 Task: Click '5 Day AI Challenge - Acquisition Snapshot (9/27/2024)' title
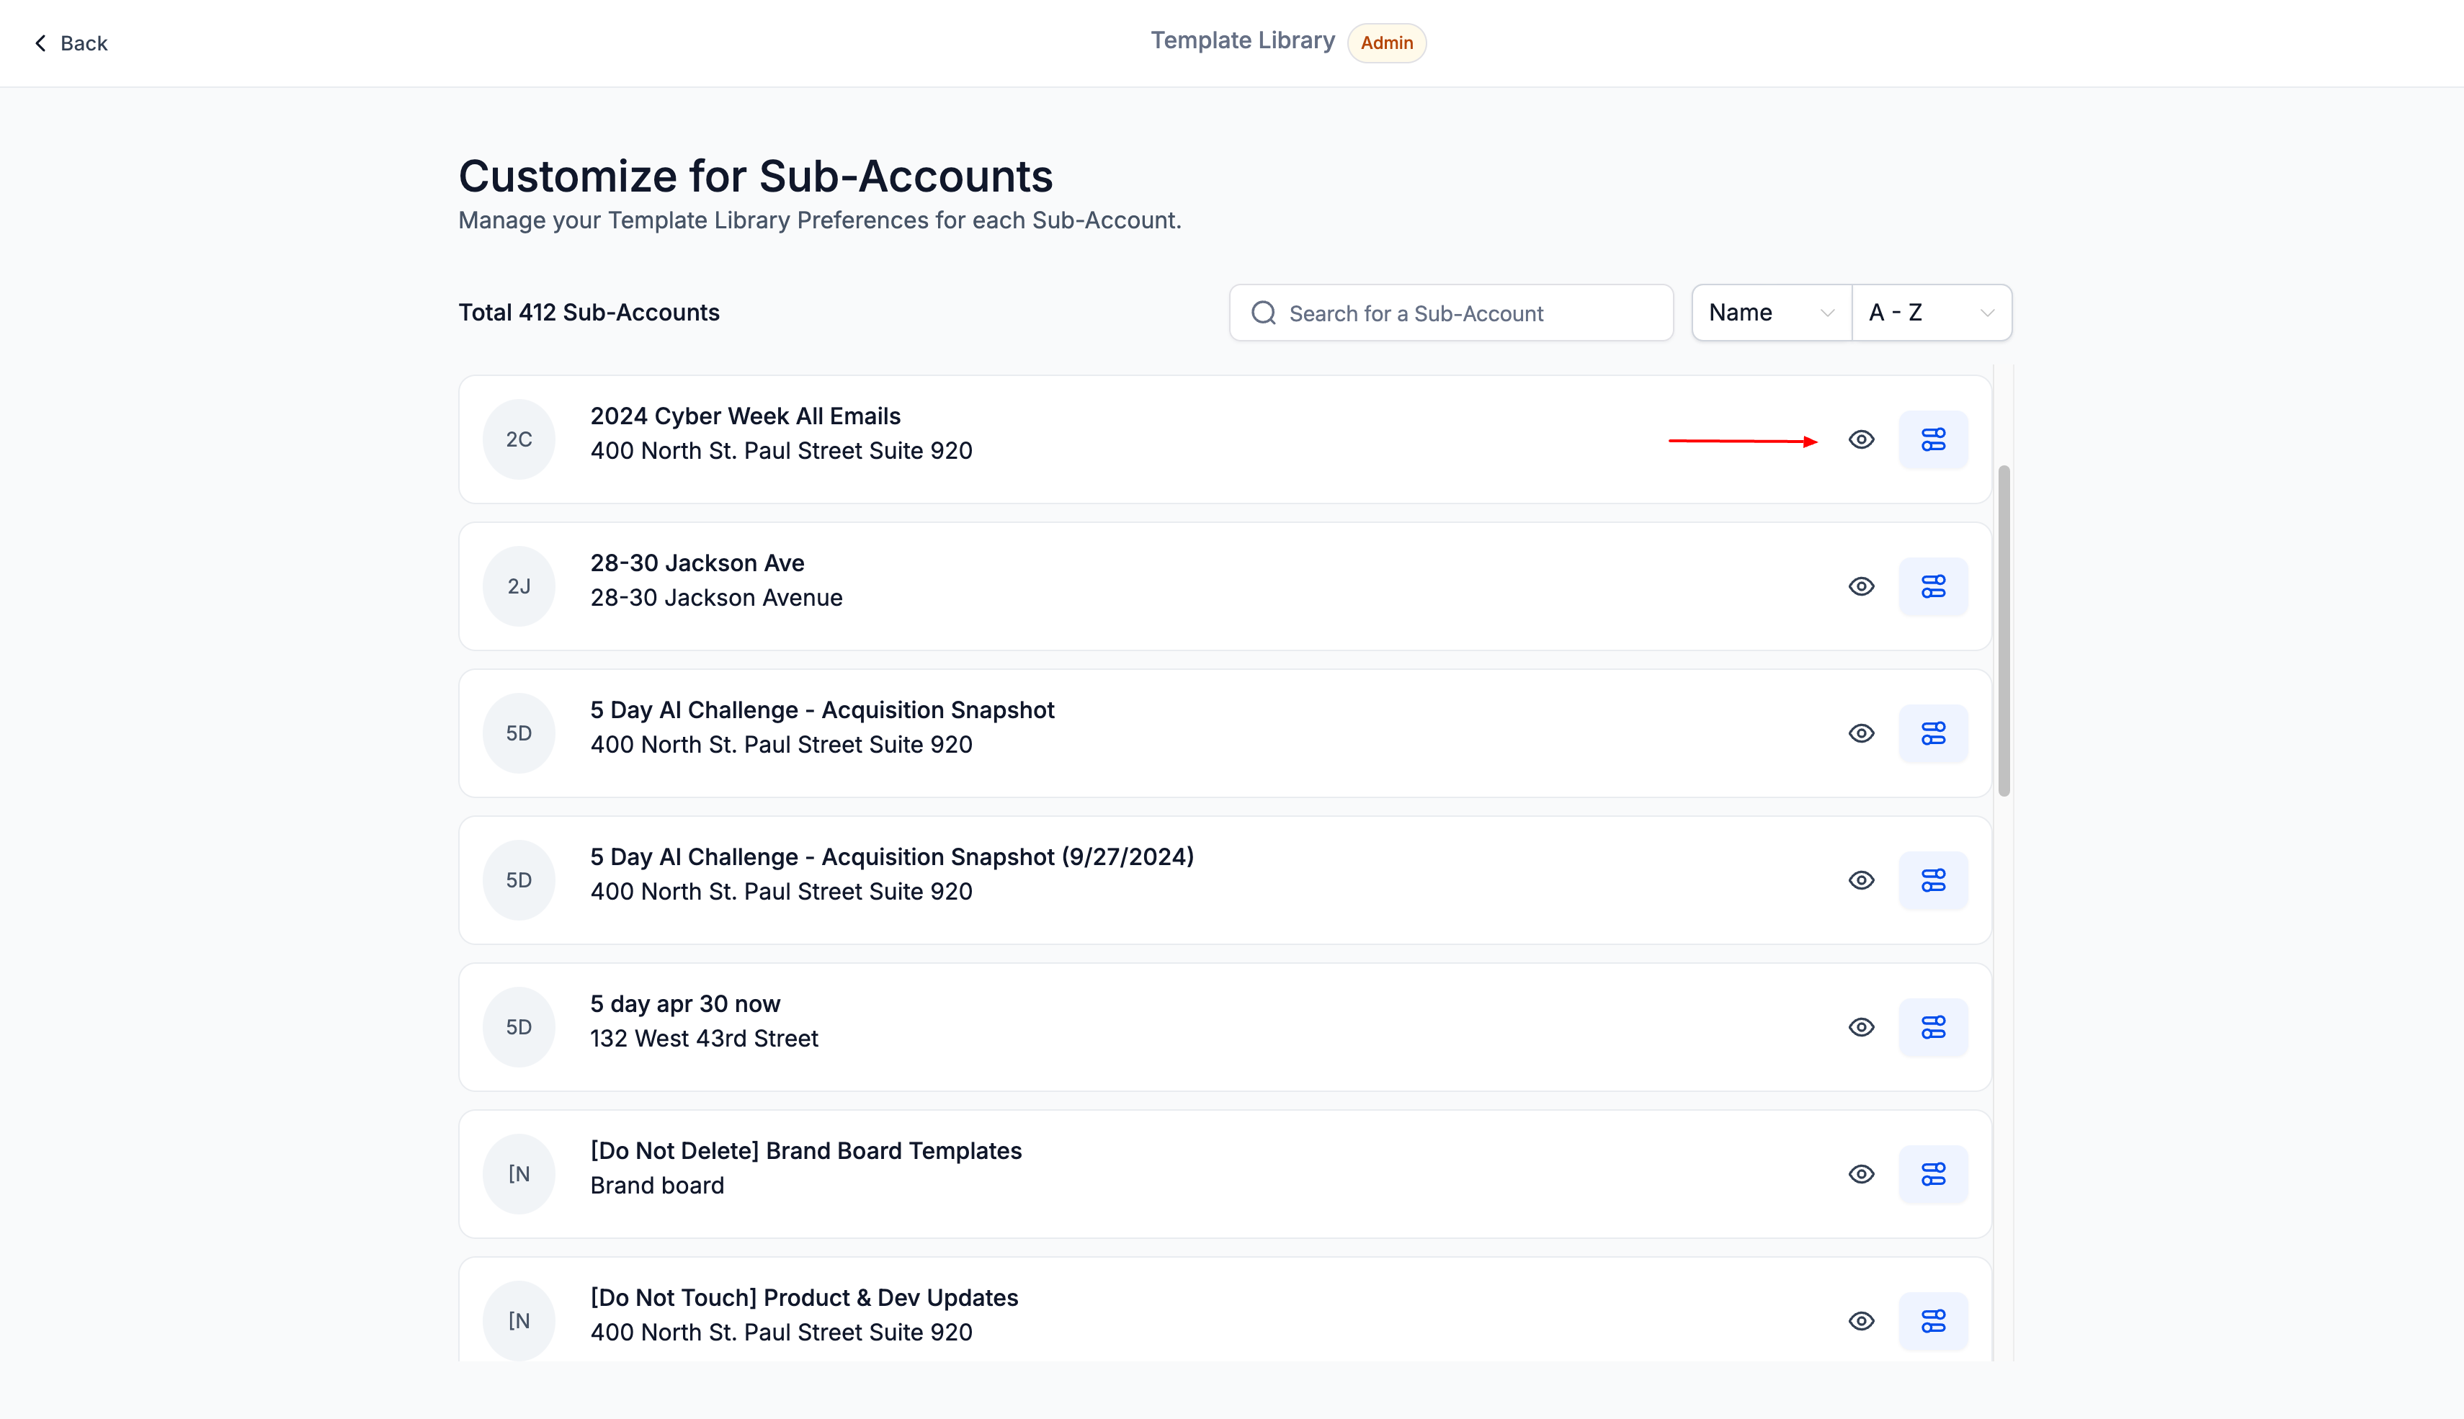892,856
